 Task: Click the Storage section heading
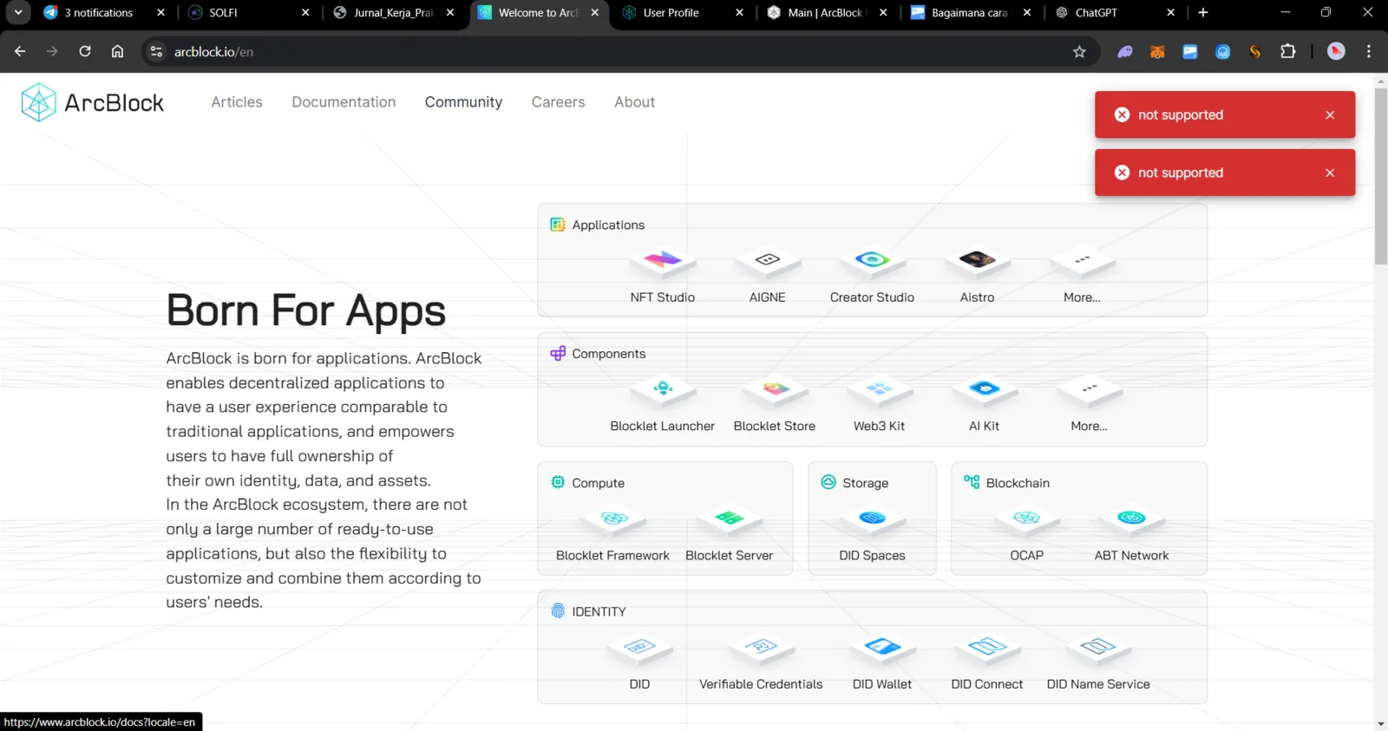866,483
